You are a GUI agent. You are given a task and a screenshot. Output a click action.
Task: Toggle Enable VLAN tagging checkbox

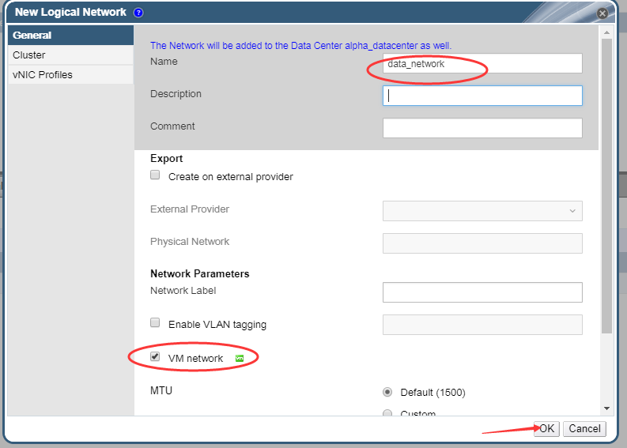155,322
